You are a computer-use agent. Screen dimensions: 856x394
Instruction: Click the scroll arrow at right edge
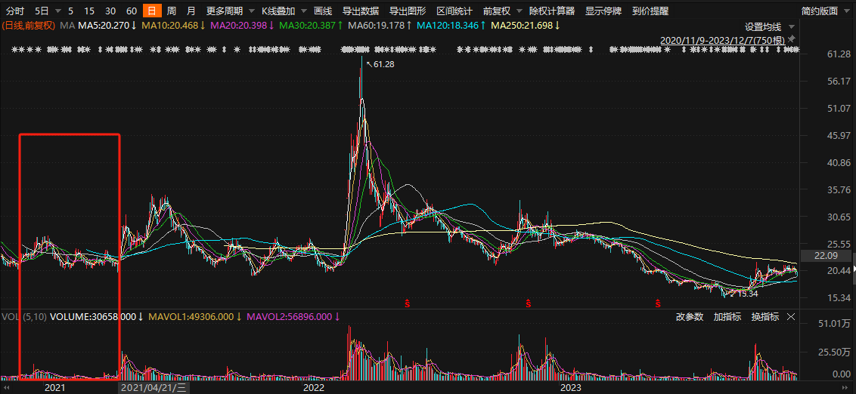[853, 269]
